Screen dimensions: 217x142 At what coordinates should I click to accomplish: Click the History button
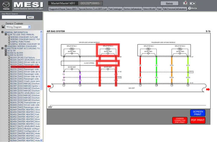[x=169, y=3]
